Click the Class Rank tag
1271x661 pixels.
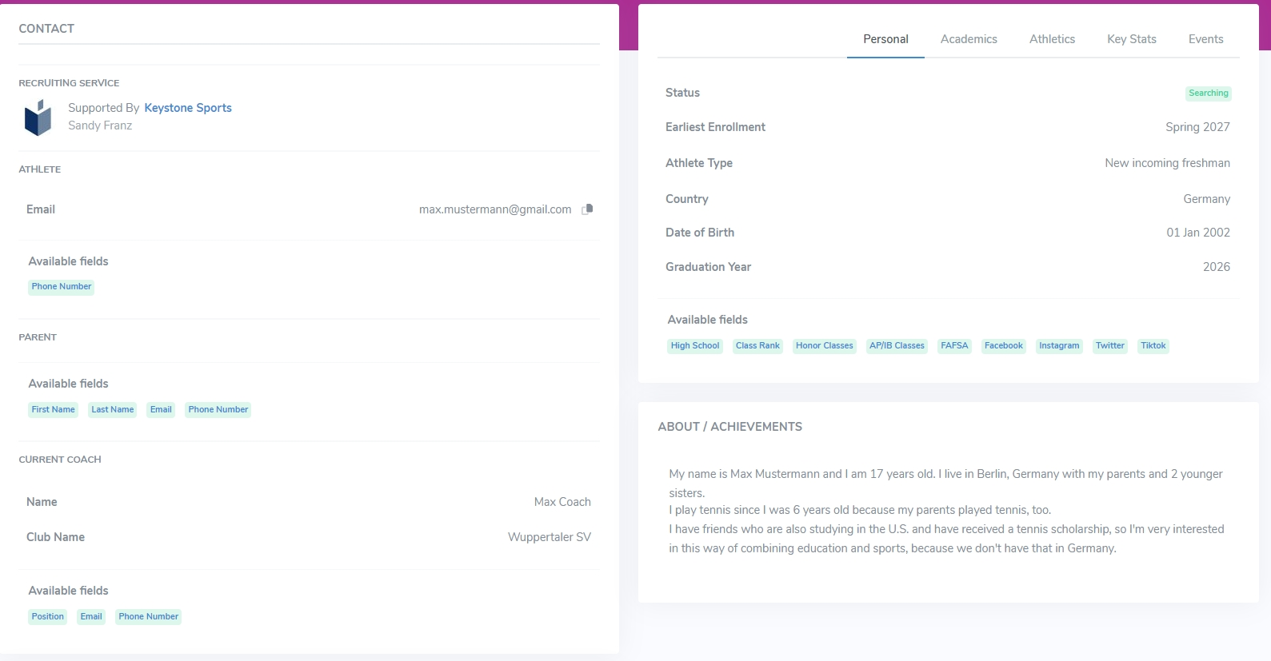[757, 346]
